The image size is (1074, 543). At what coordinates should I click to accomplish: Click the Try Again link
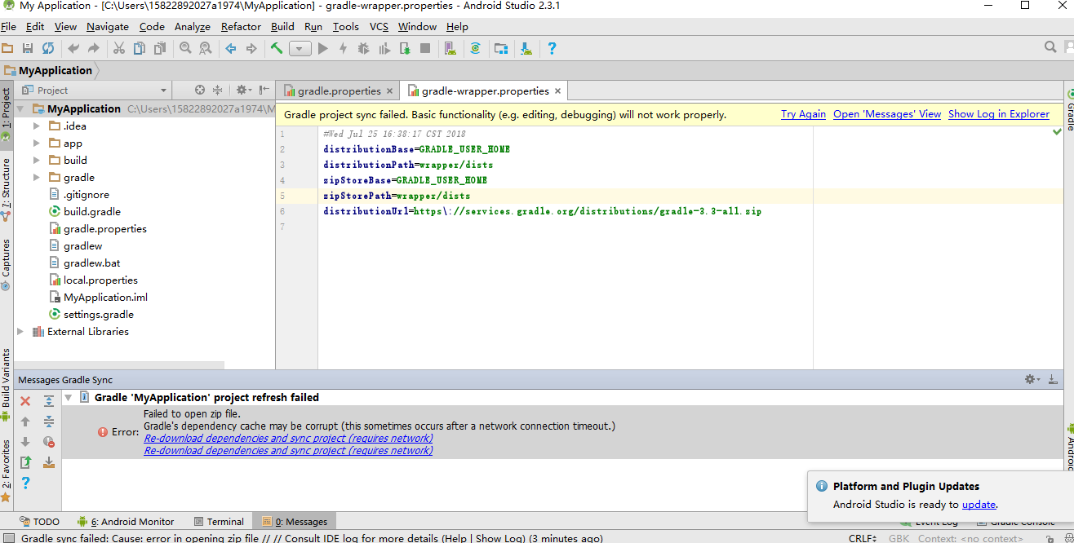(x=803, y=114)
